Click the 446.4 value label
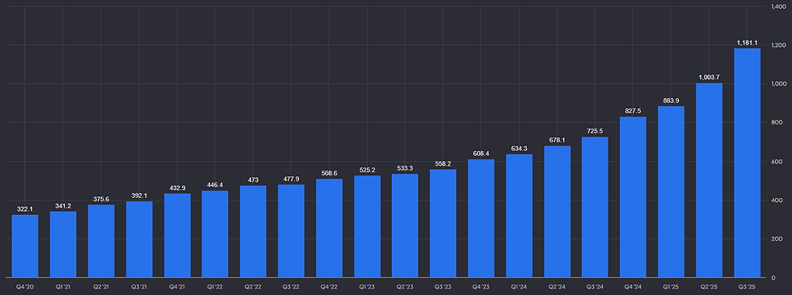This screenshot has width=792, height=295. 215,185
